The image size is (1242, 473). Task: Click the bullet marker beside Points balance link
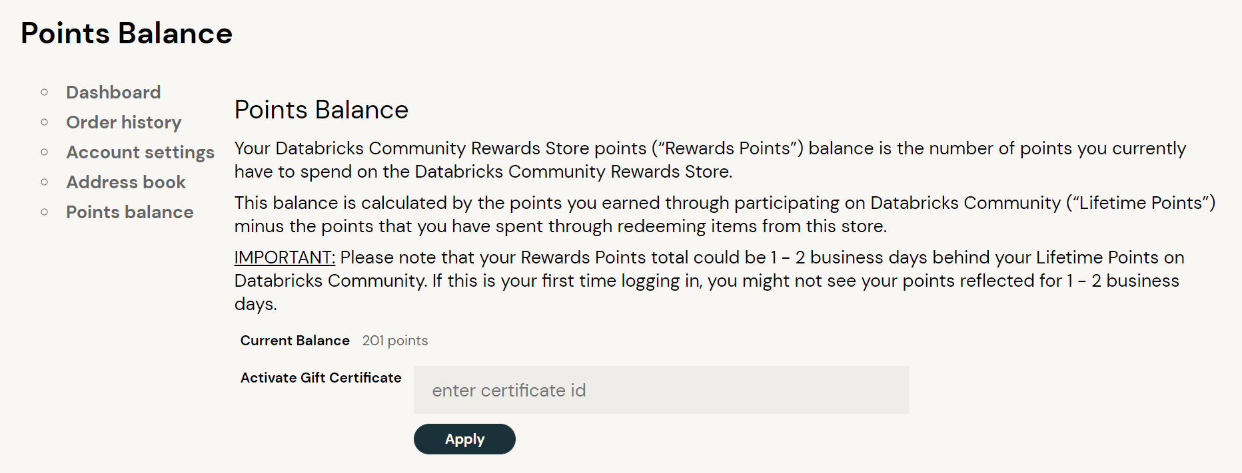(x=45, y=212)
